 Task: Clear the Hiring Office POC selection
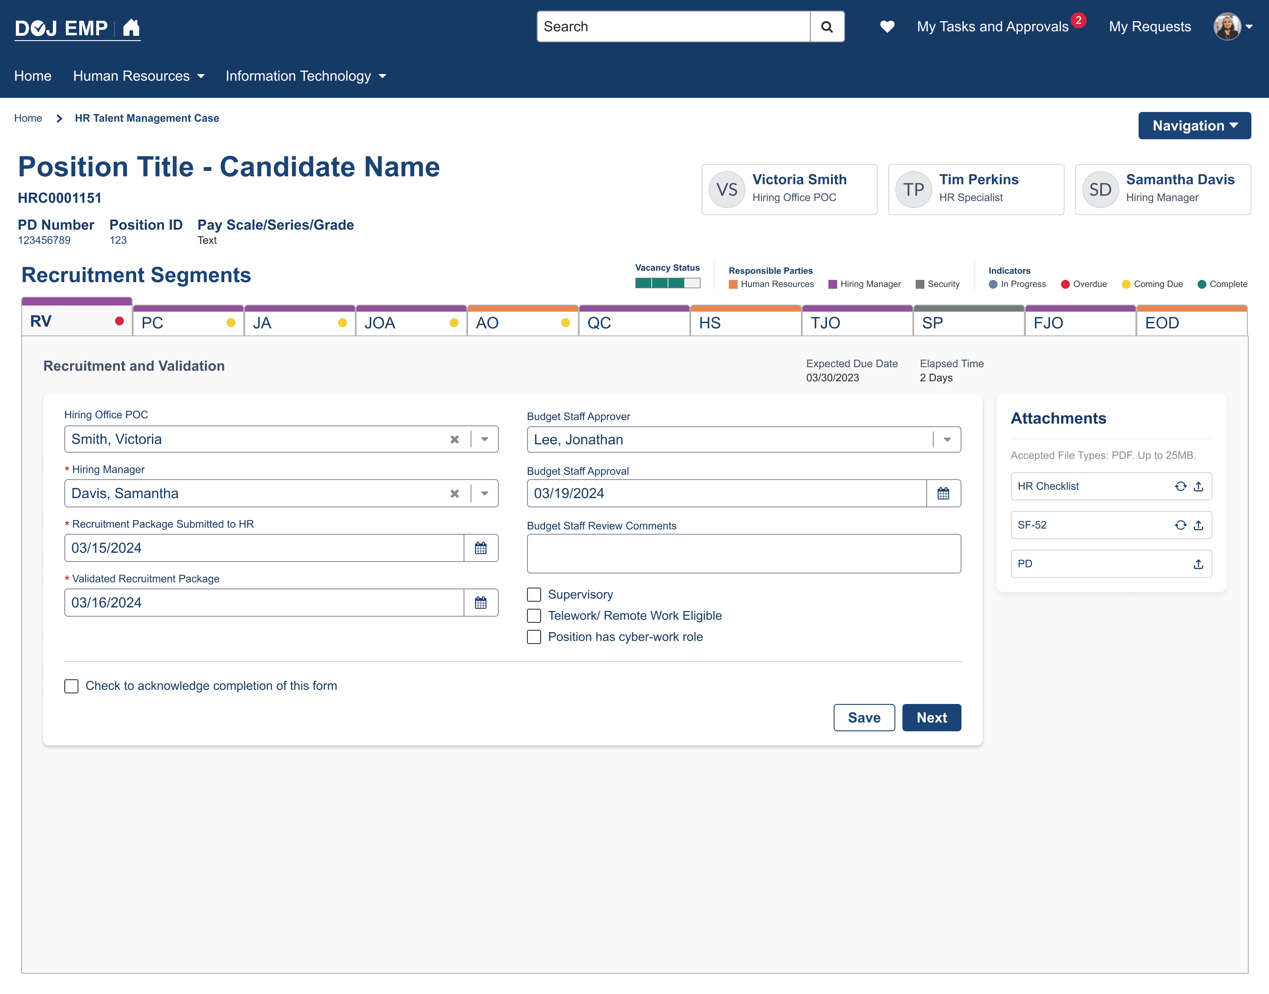[455, 440]
